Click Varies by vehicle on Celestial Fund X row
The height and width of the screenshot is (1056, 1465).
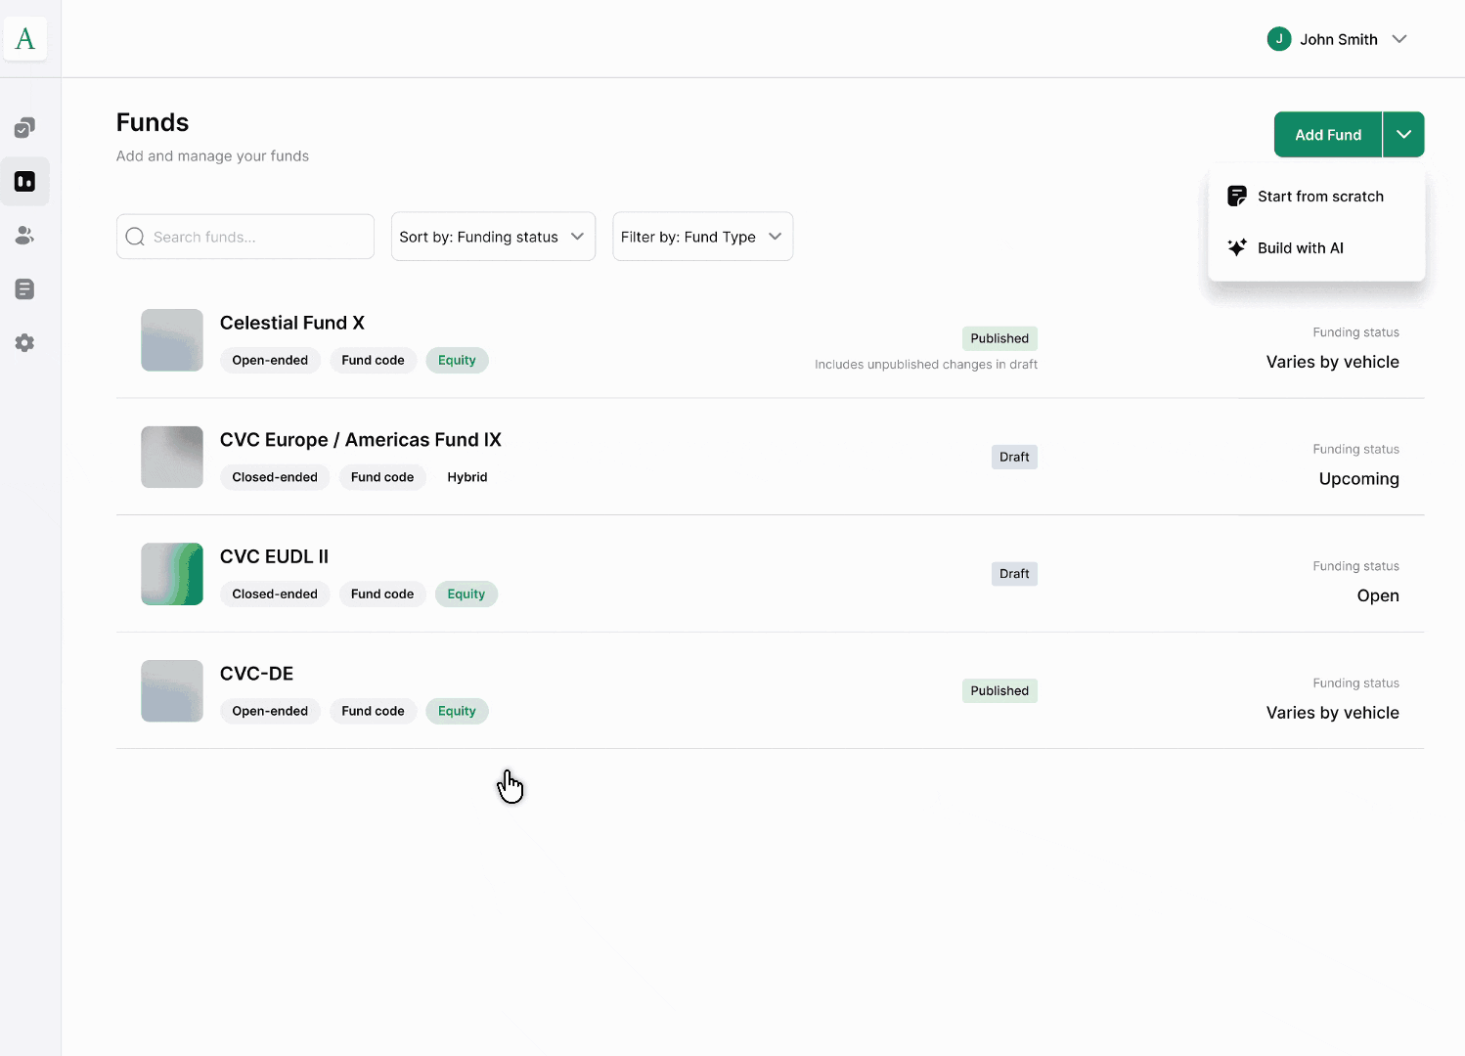pos(1332,362)
